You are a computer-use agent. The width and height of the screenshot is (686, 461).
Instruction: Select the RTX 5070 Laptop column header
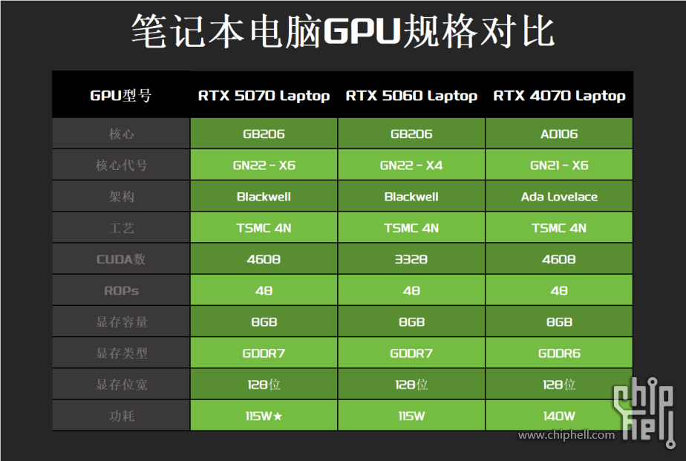tap(264, 95)
